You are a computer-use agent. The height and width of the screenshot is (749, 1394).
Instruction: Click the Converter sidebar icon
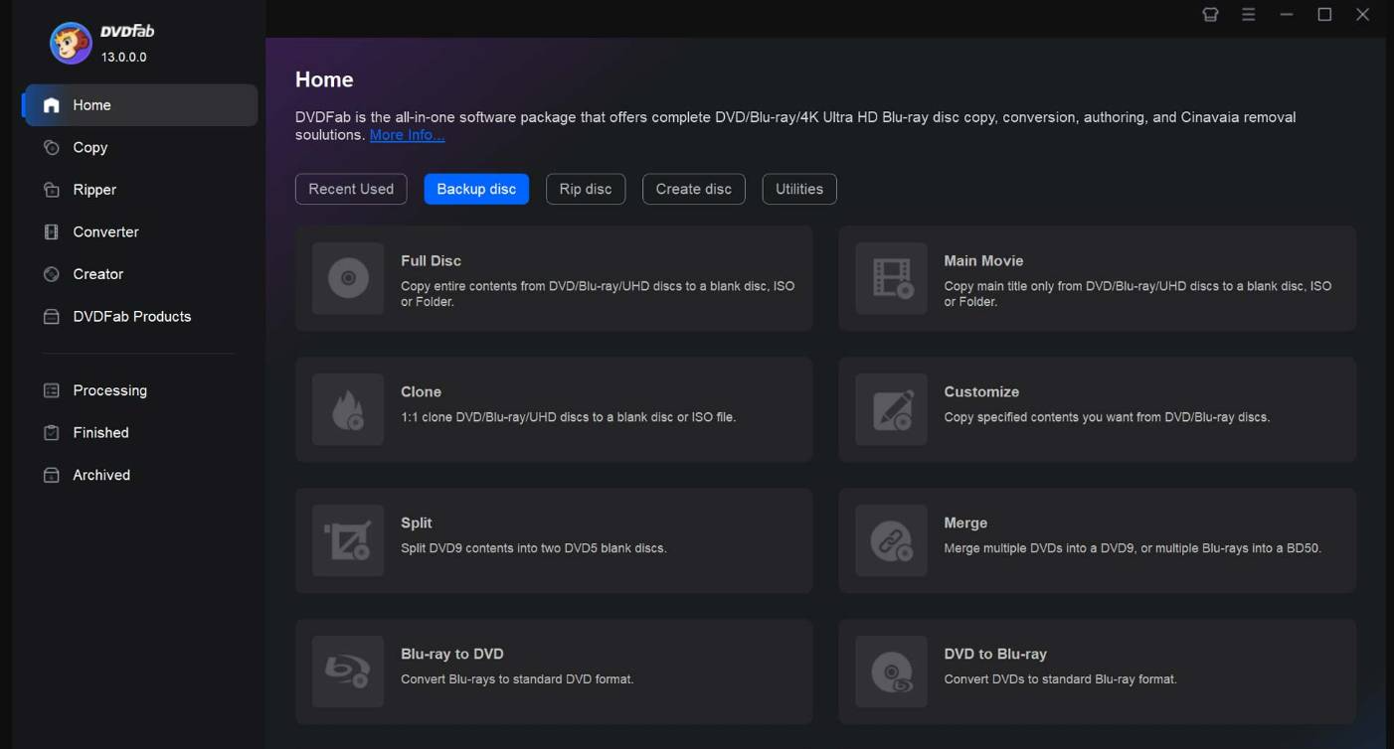[x=52, y=231]
